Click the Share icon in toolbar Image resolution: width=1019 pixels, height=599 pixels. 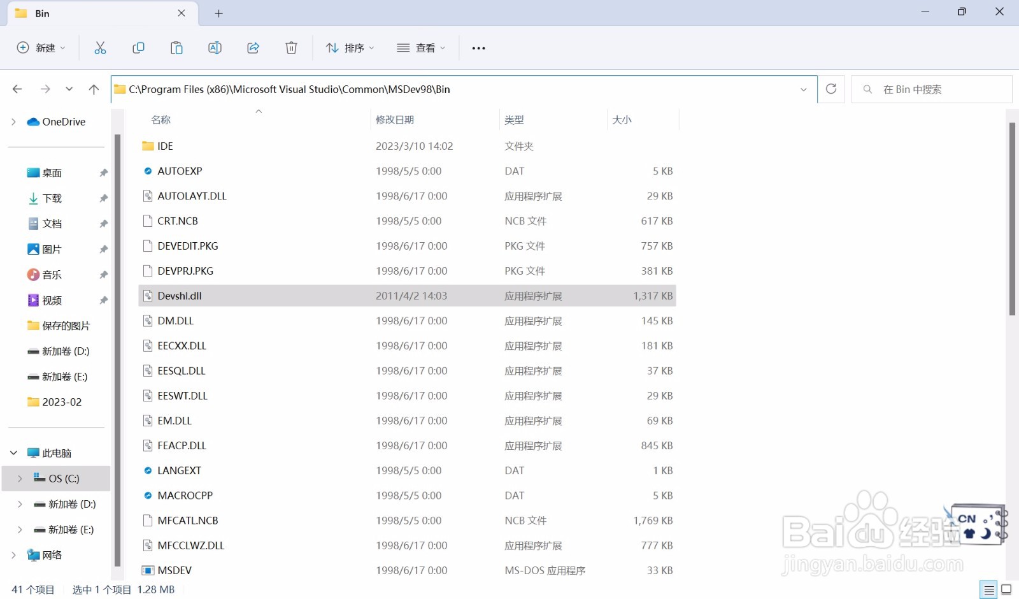coord(253,48)
